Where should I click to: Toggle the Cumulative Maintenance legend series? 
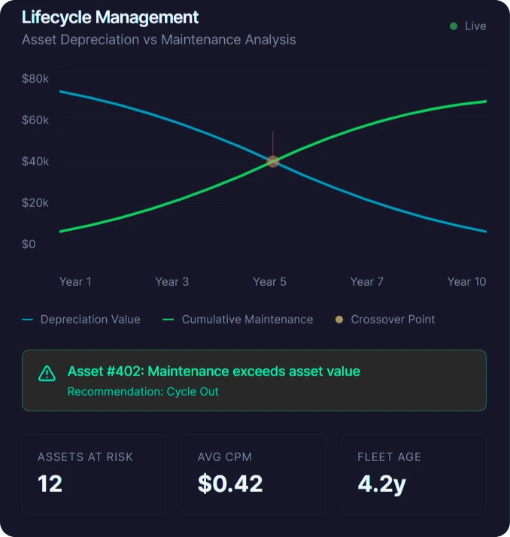[238, 320]
